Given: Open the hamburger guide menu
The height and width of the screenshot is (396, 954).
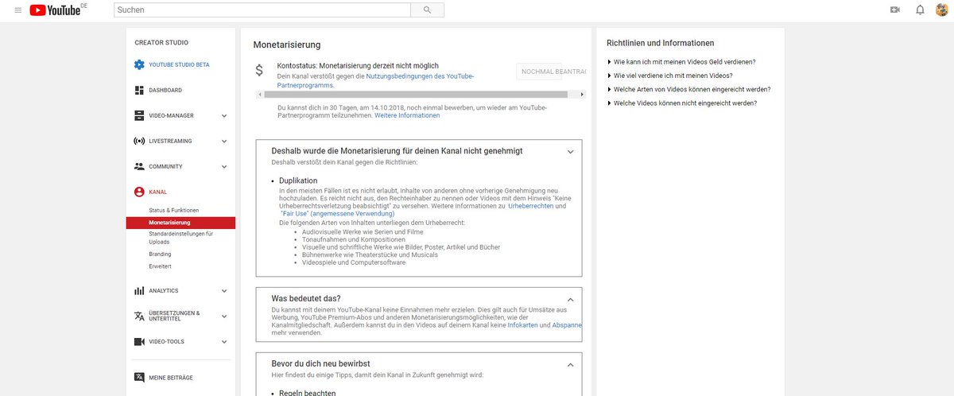Looking at the screenshot, I should coord(17,10).
